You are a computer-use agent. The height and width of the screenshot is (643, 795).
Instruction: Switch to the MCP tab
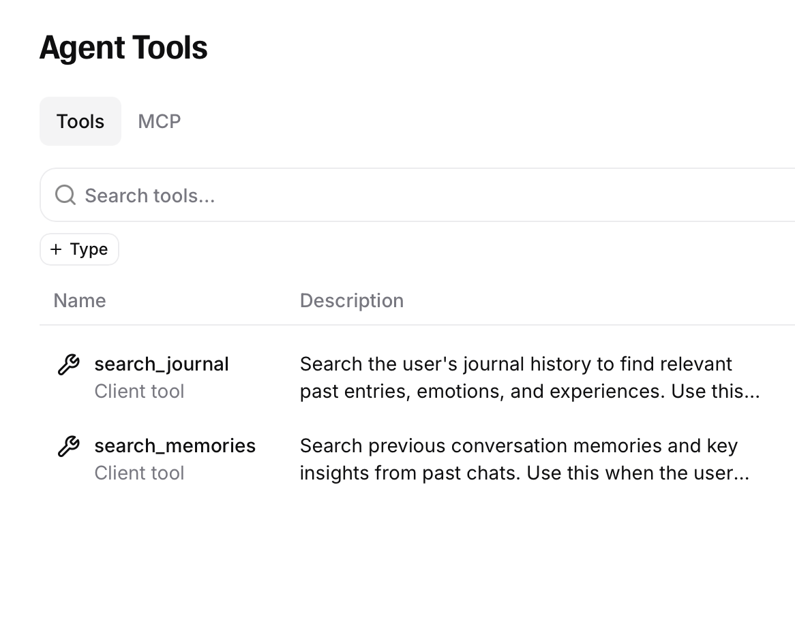coord(159,121)
